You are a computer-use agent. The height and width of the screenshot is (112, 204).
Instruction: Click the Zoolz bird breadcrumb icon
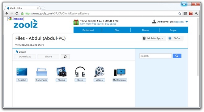[x=17, y=52]
